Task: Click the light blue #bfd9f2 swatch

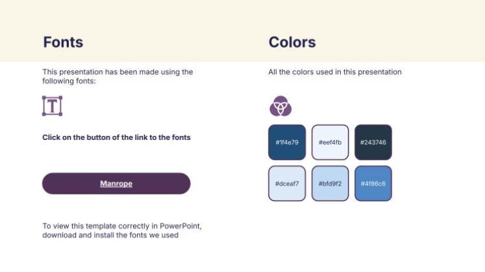Action: [330, 183]
